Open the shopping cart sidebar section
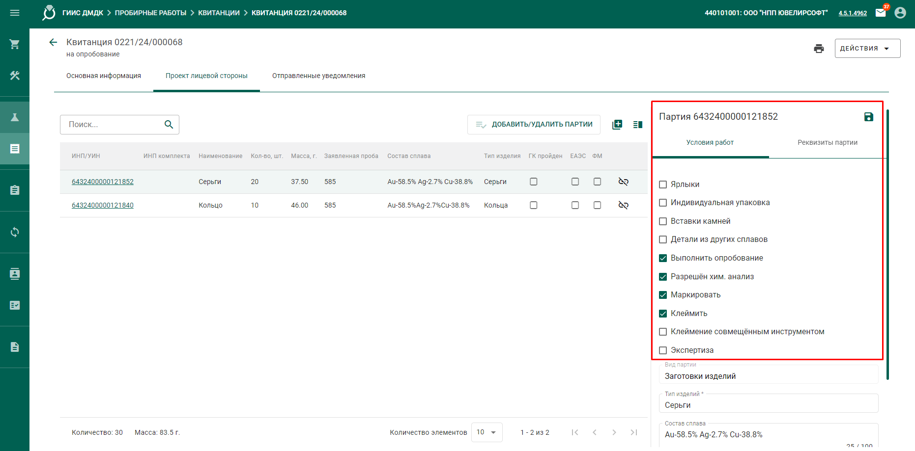Screen dimensions: 915x451 click(15, 44)
